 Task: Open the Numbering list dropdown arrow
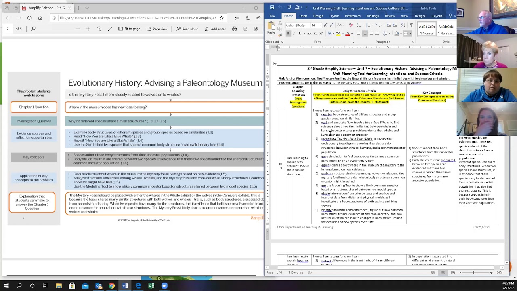pos(373,25)
